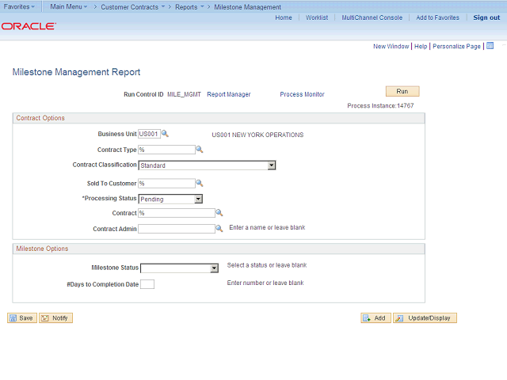Click 'Enter number or leave blank' hint

(265, 283)
